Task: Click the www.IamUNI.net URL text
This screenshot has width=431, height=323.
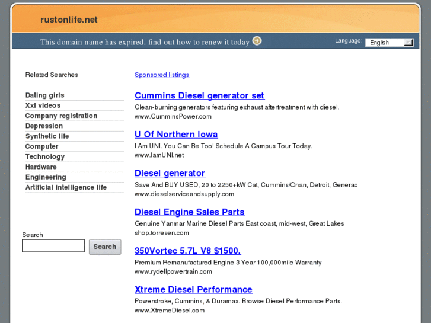Action: tap(159, 155)
